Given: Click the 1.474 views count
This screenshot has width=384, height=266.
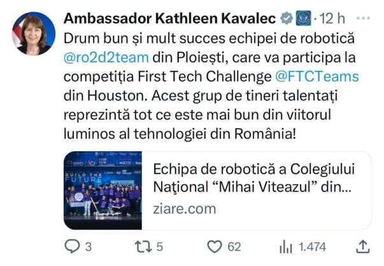Looking at the screenshot, I should tap(313, 247).
